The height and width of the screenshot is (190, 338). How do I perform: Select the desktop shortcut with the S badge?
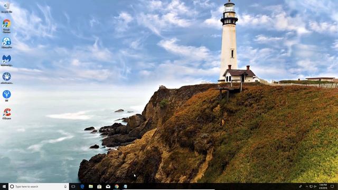(x=7, y=43)
